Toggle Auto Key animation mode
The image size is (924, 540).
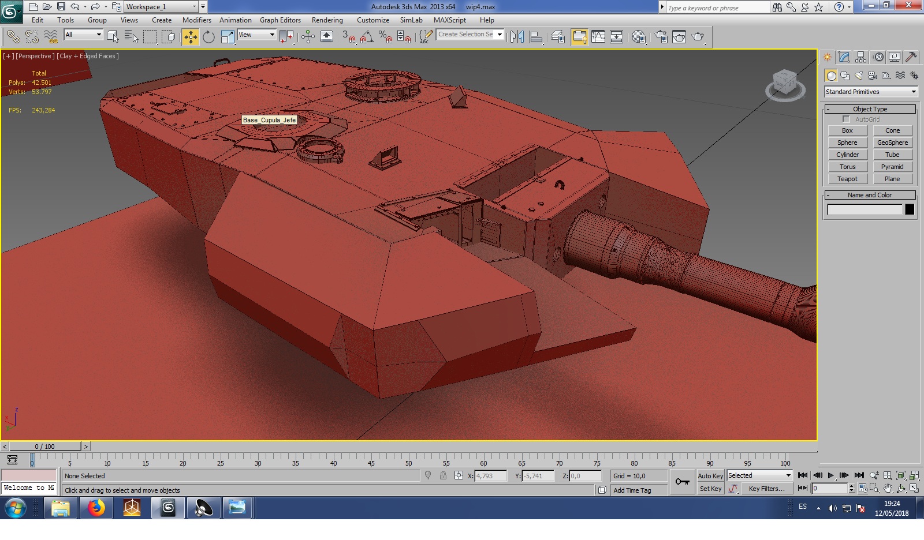[x=710, y=476]
